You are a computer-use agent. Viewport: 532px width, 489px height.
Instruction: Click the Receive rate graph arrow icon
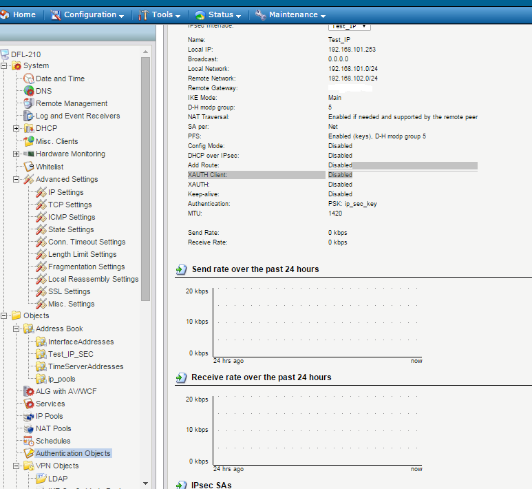182,377
